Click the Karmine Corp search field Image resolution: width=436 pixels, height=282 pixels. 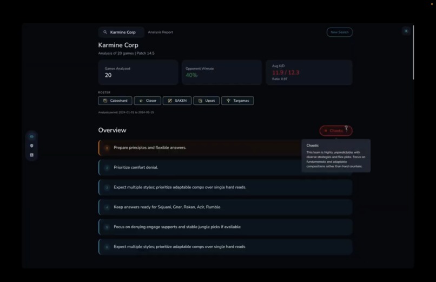(121, 32)
